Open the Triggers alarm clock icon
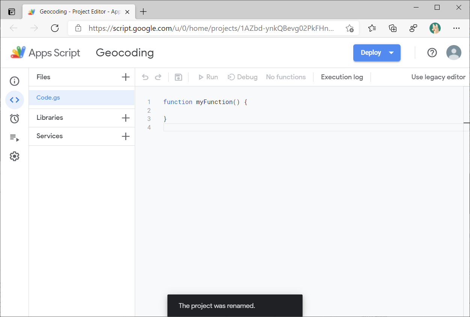 point(14,119)
